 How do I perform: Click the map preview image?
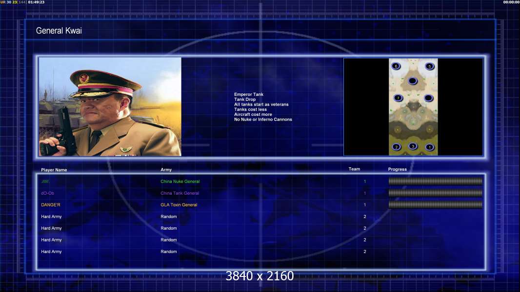click(413, 107)
